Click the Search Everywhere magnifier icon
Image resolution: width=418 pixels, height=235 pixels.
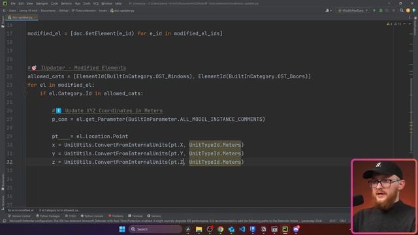point(402,10)
